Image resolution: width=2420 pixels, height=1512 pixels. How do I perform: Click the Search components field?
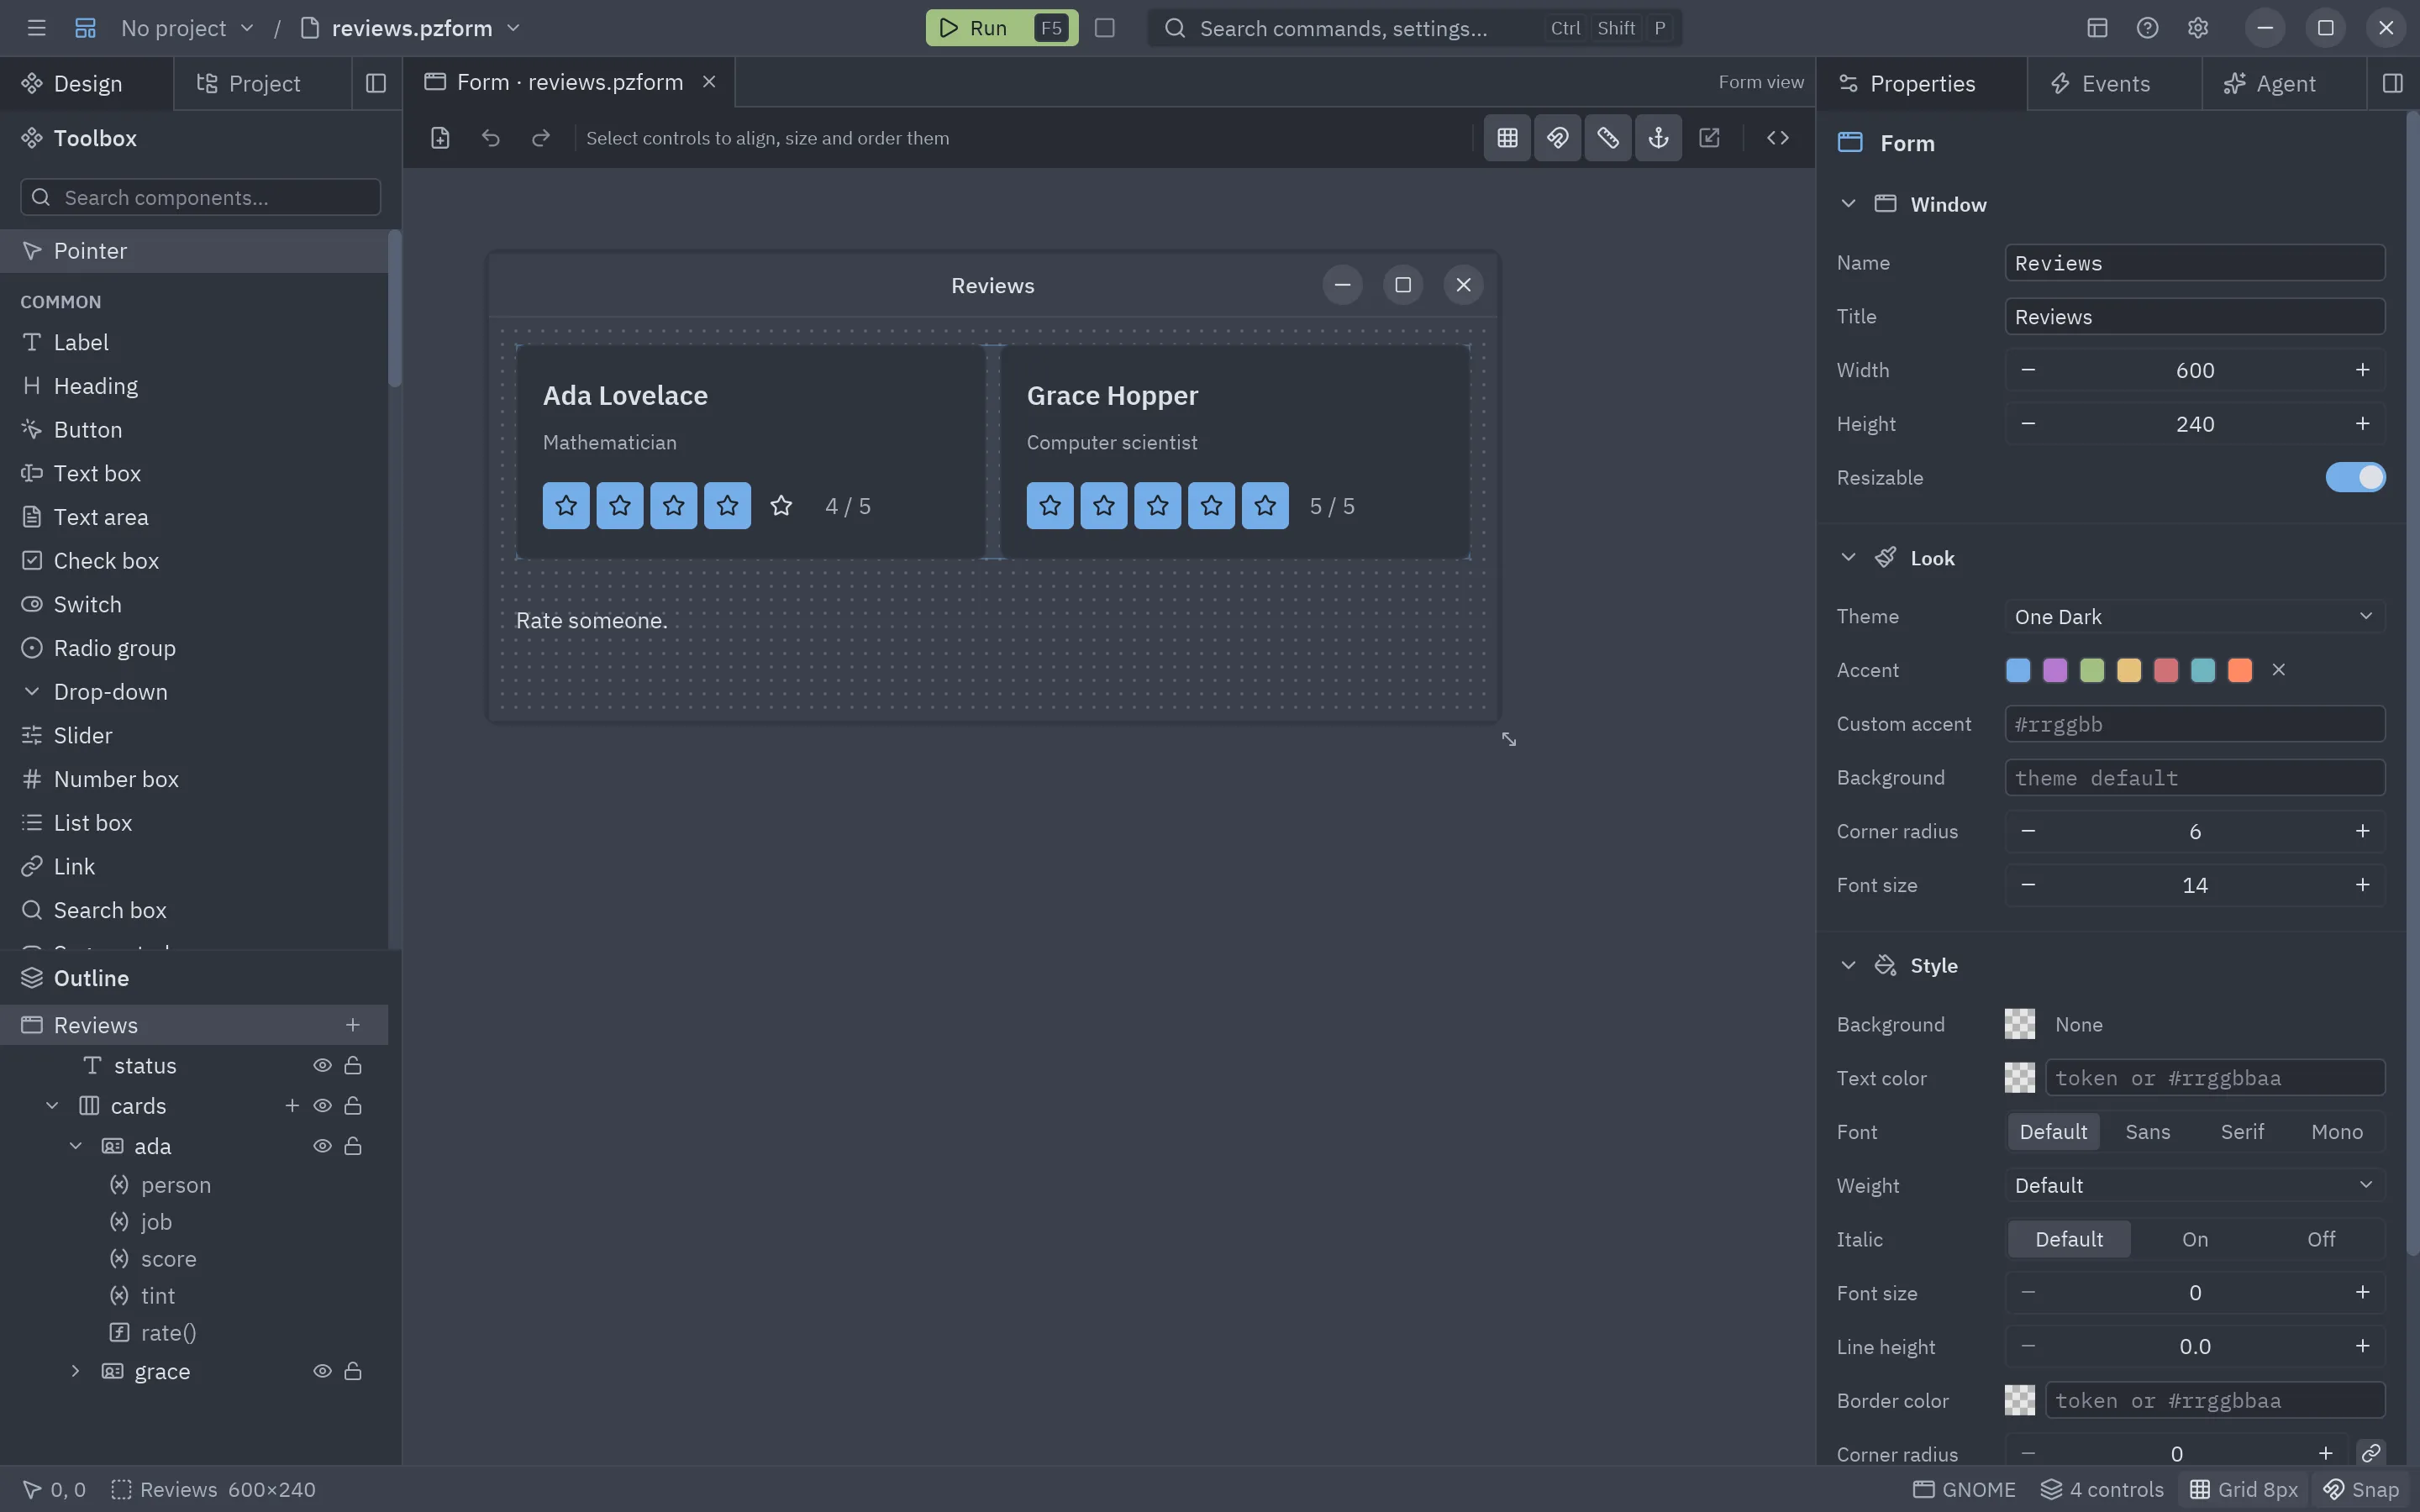coord(200,197)
